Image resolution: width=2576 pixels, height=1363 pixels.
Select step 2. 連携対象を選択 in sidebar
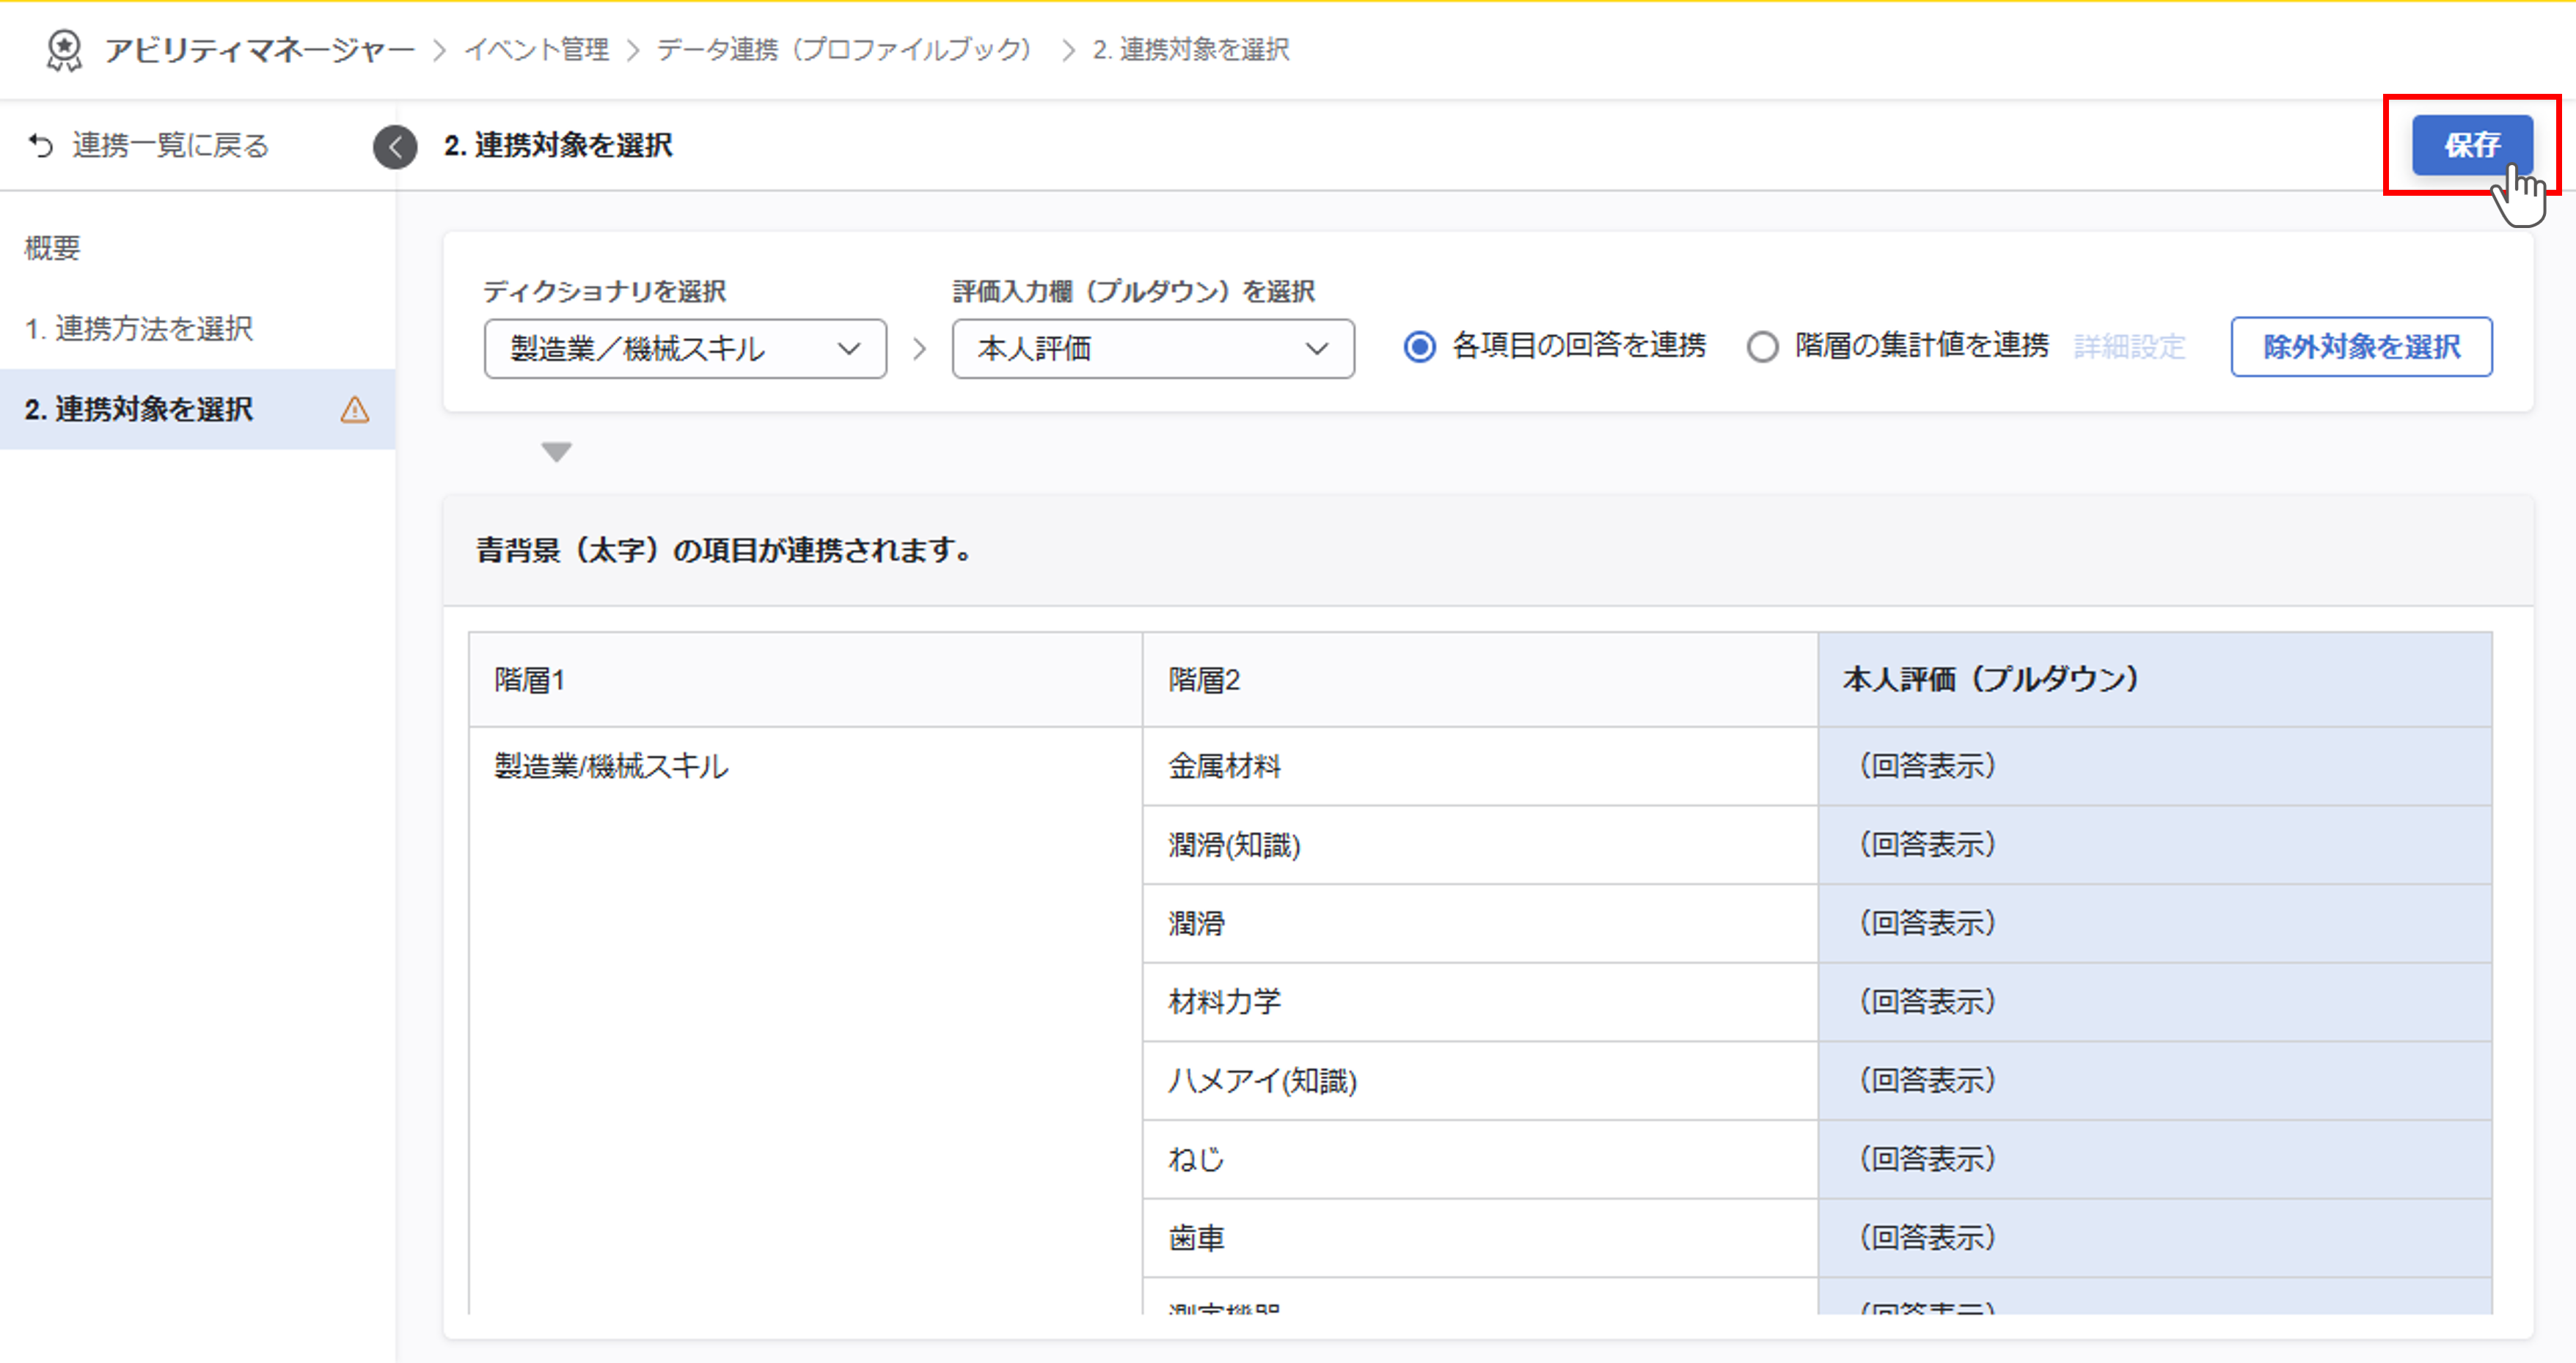[x=139, y=410]
